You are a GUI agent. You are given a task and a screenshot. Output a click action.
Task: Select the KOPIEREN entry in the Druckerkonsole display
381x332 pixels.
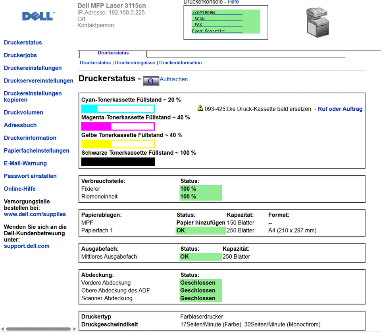coord(202,12)
